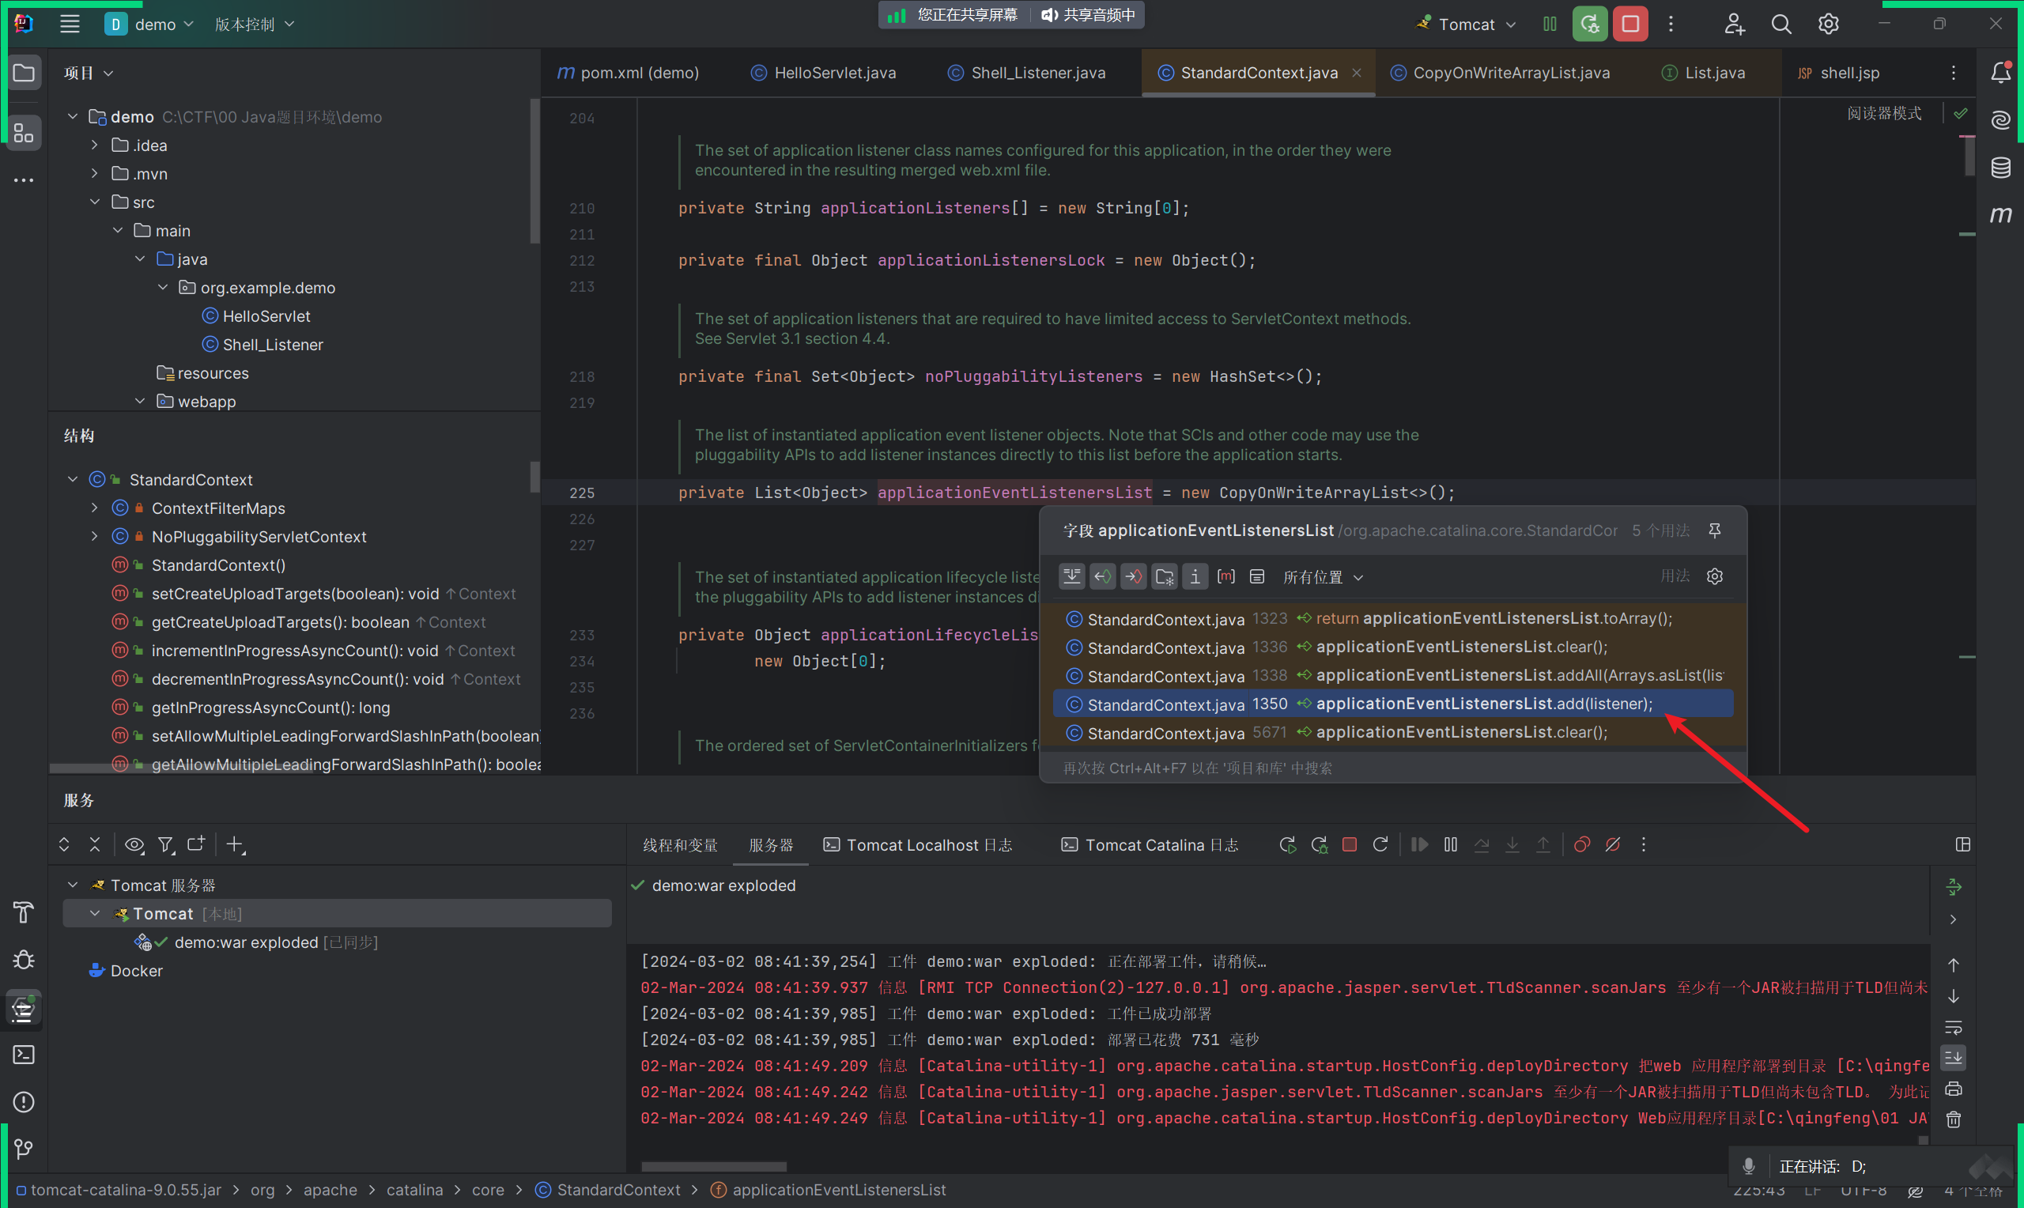Screen dimensions: 2024x1208
Task: Toggle soft-wrap in console side toolbar
Action: coord(1953,1027)
